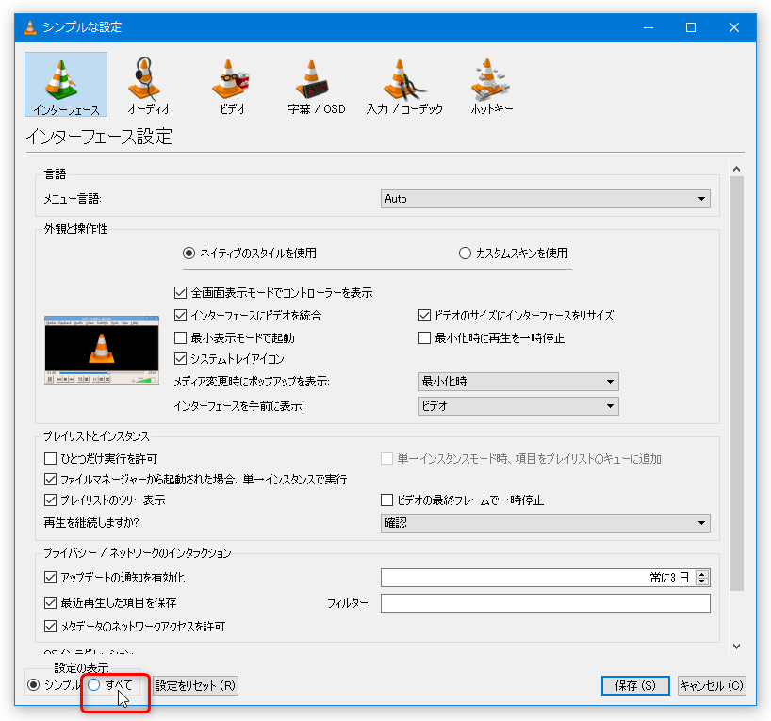Screen dimensions: 771x721
Task: Click 保存 (S) button
Action: point(635,685)
